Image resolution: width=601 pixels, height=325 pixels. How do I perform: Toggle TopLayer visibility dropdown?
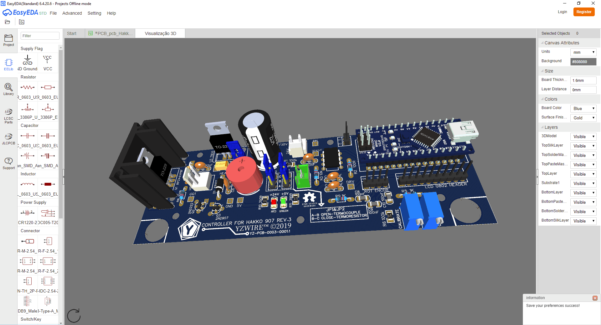pos(583,174)
